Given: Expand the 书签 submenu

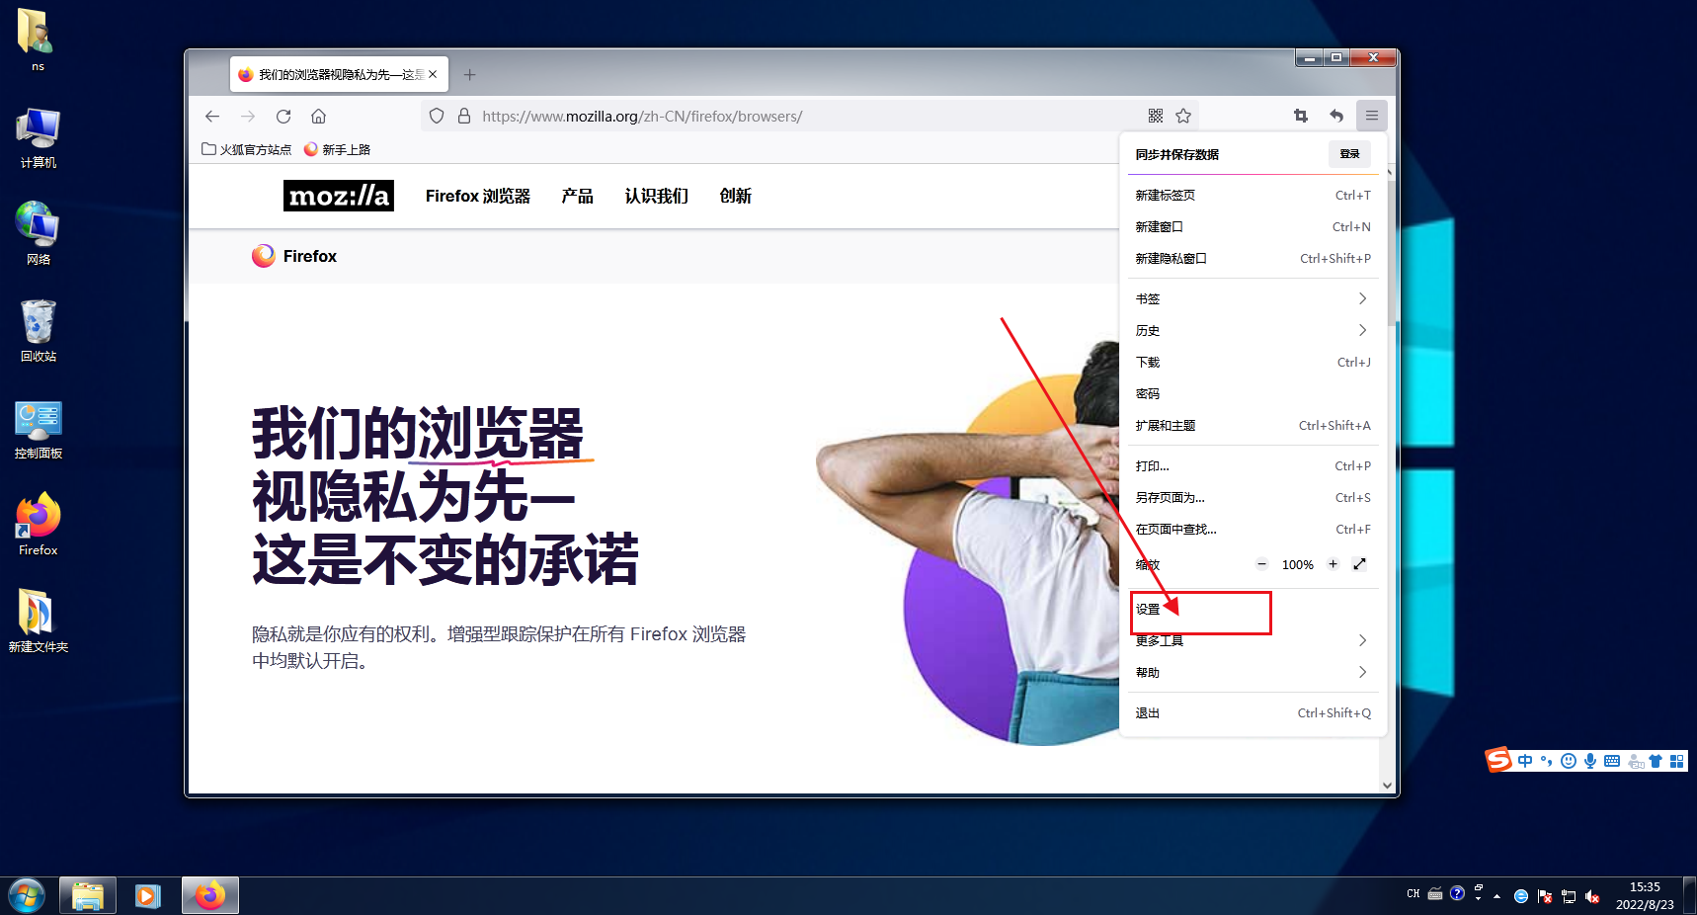Looking at the screenshot, I should point(1253,299).
